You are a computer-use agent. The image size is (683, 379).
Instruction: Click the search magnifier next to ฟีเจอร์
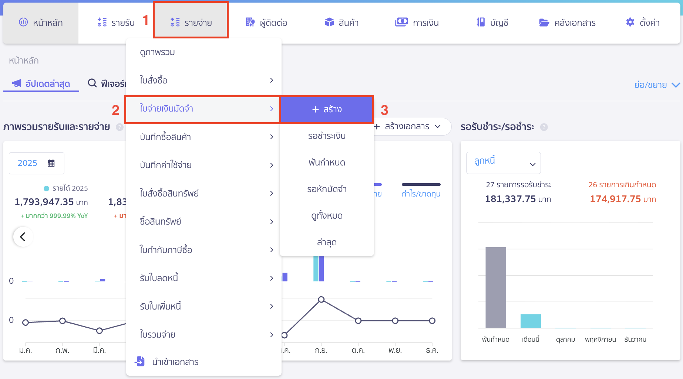92,83
